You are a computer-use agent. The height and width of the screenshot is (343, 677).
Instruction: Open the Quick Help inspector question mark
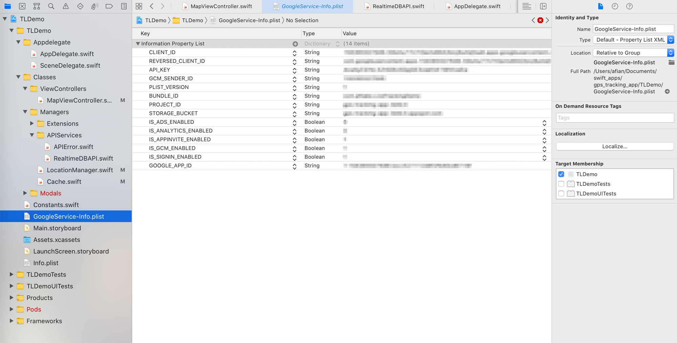[x=629, y=6]
